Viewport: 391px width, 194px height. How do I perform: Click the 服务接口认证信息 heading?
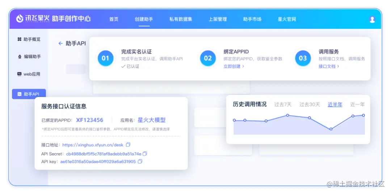[x=64, y=106]
